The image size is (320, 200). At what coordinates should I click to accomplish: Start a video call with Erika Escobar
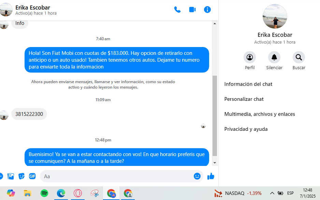(192, 10)
